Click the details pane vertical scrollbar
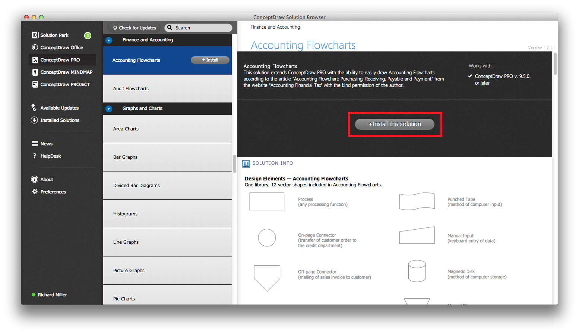Screen dimensions: 579x334 (555, 64)
